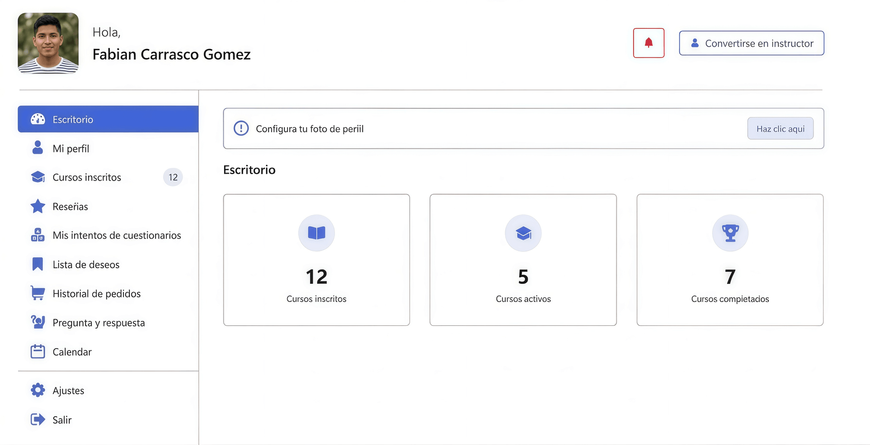
Task: Open Mi perfil from the sidebar
Action: [x=71, y=149]
